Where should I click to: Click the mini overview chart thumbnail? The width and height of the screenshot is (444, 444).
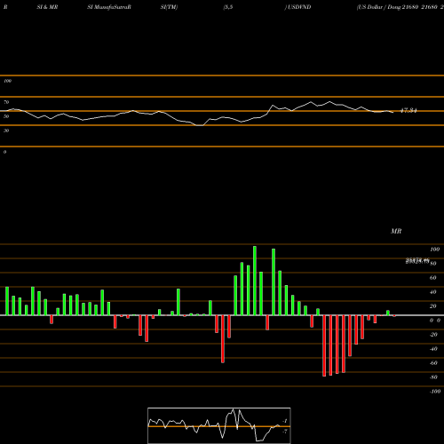click(x=219, y=425)
